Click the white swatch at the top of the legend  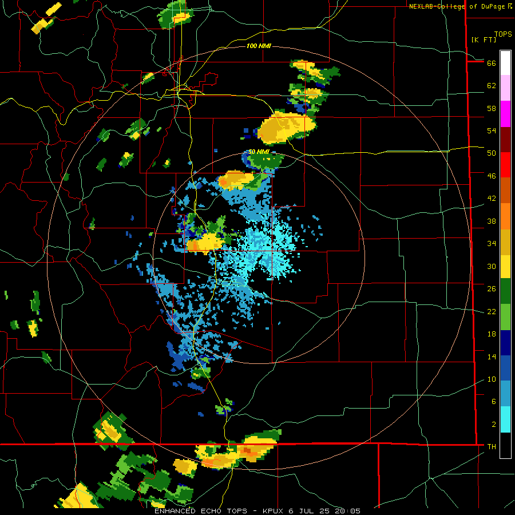coord(505,63)
